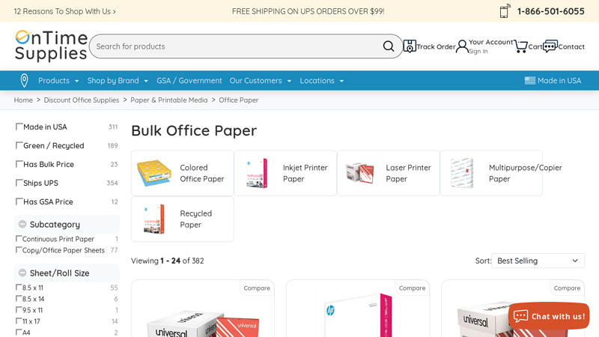
Task: Open the Sort Best Selling dropdown
Action: click(538, 261)
